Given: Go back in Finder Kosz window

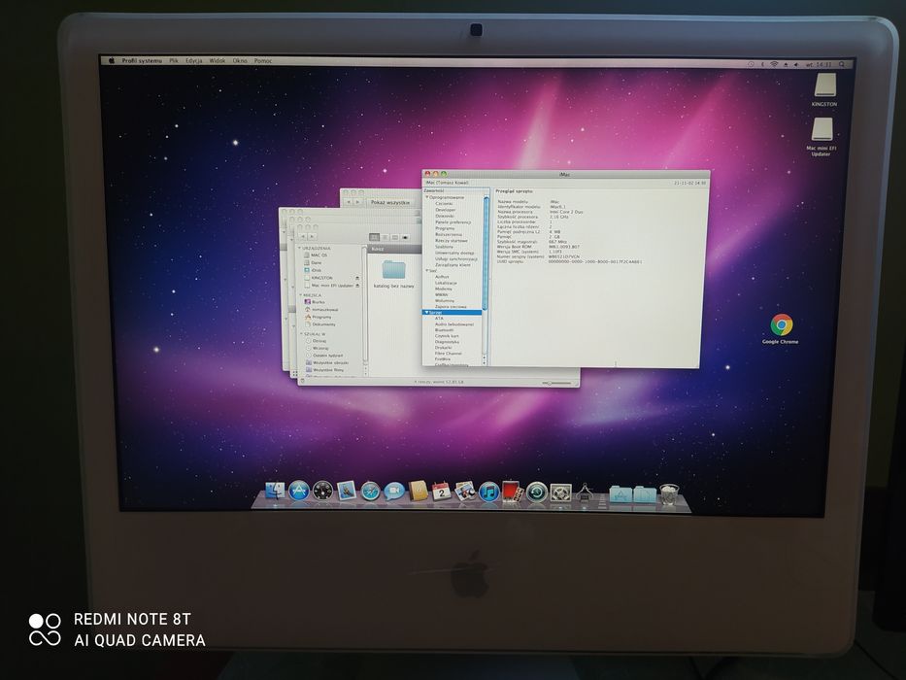Looking at the screenshot, I should pos(303,236).
